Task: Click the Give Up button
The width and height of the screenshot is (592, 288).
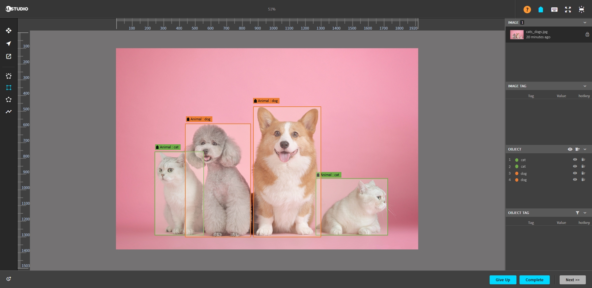Action: tap(503, 280)
